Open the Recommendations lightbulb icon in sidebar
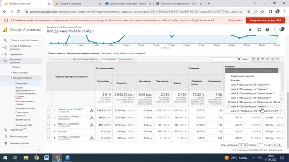289x162 pixels. tap(6, 136)
